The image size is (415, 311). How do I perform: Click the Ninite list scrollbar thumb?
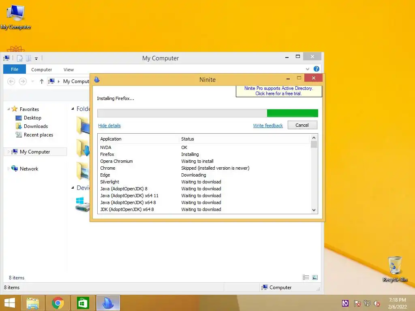coord(314,145)
